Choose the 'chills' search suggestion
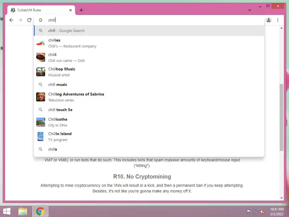Viewport: 289px width, 217px height. tap(149, 149)
